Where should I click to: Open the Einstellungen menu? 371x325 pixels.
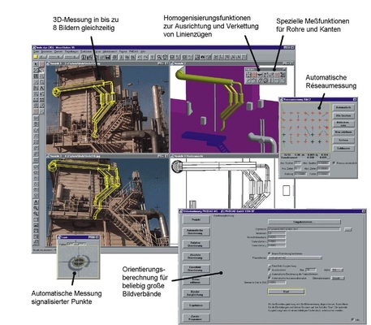point(72,51)
